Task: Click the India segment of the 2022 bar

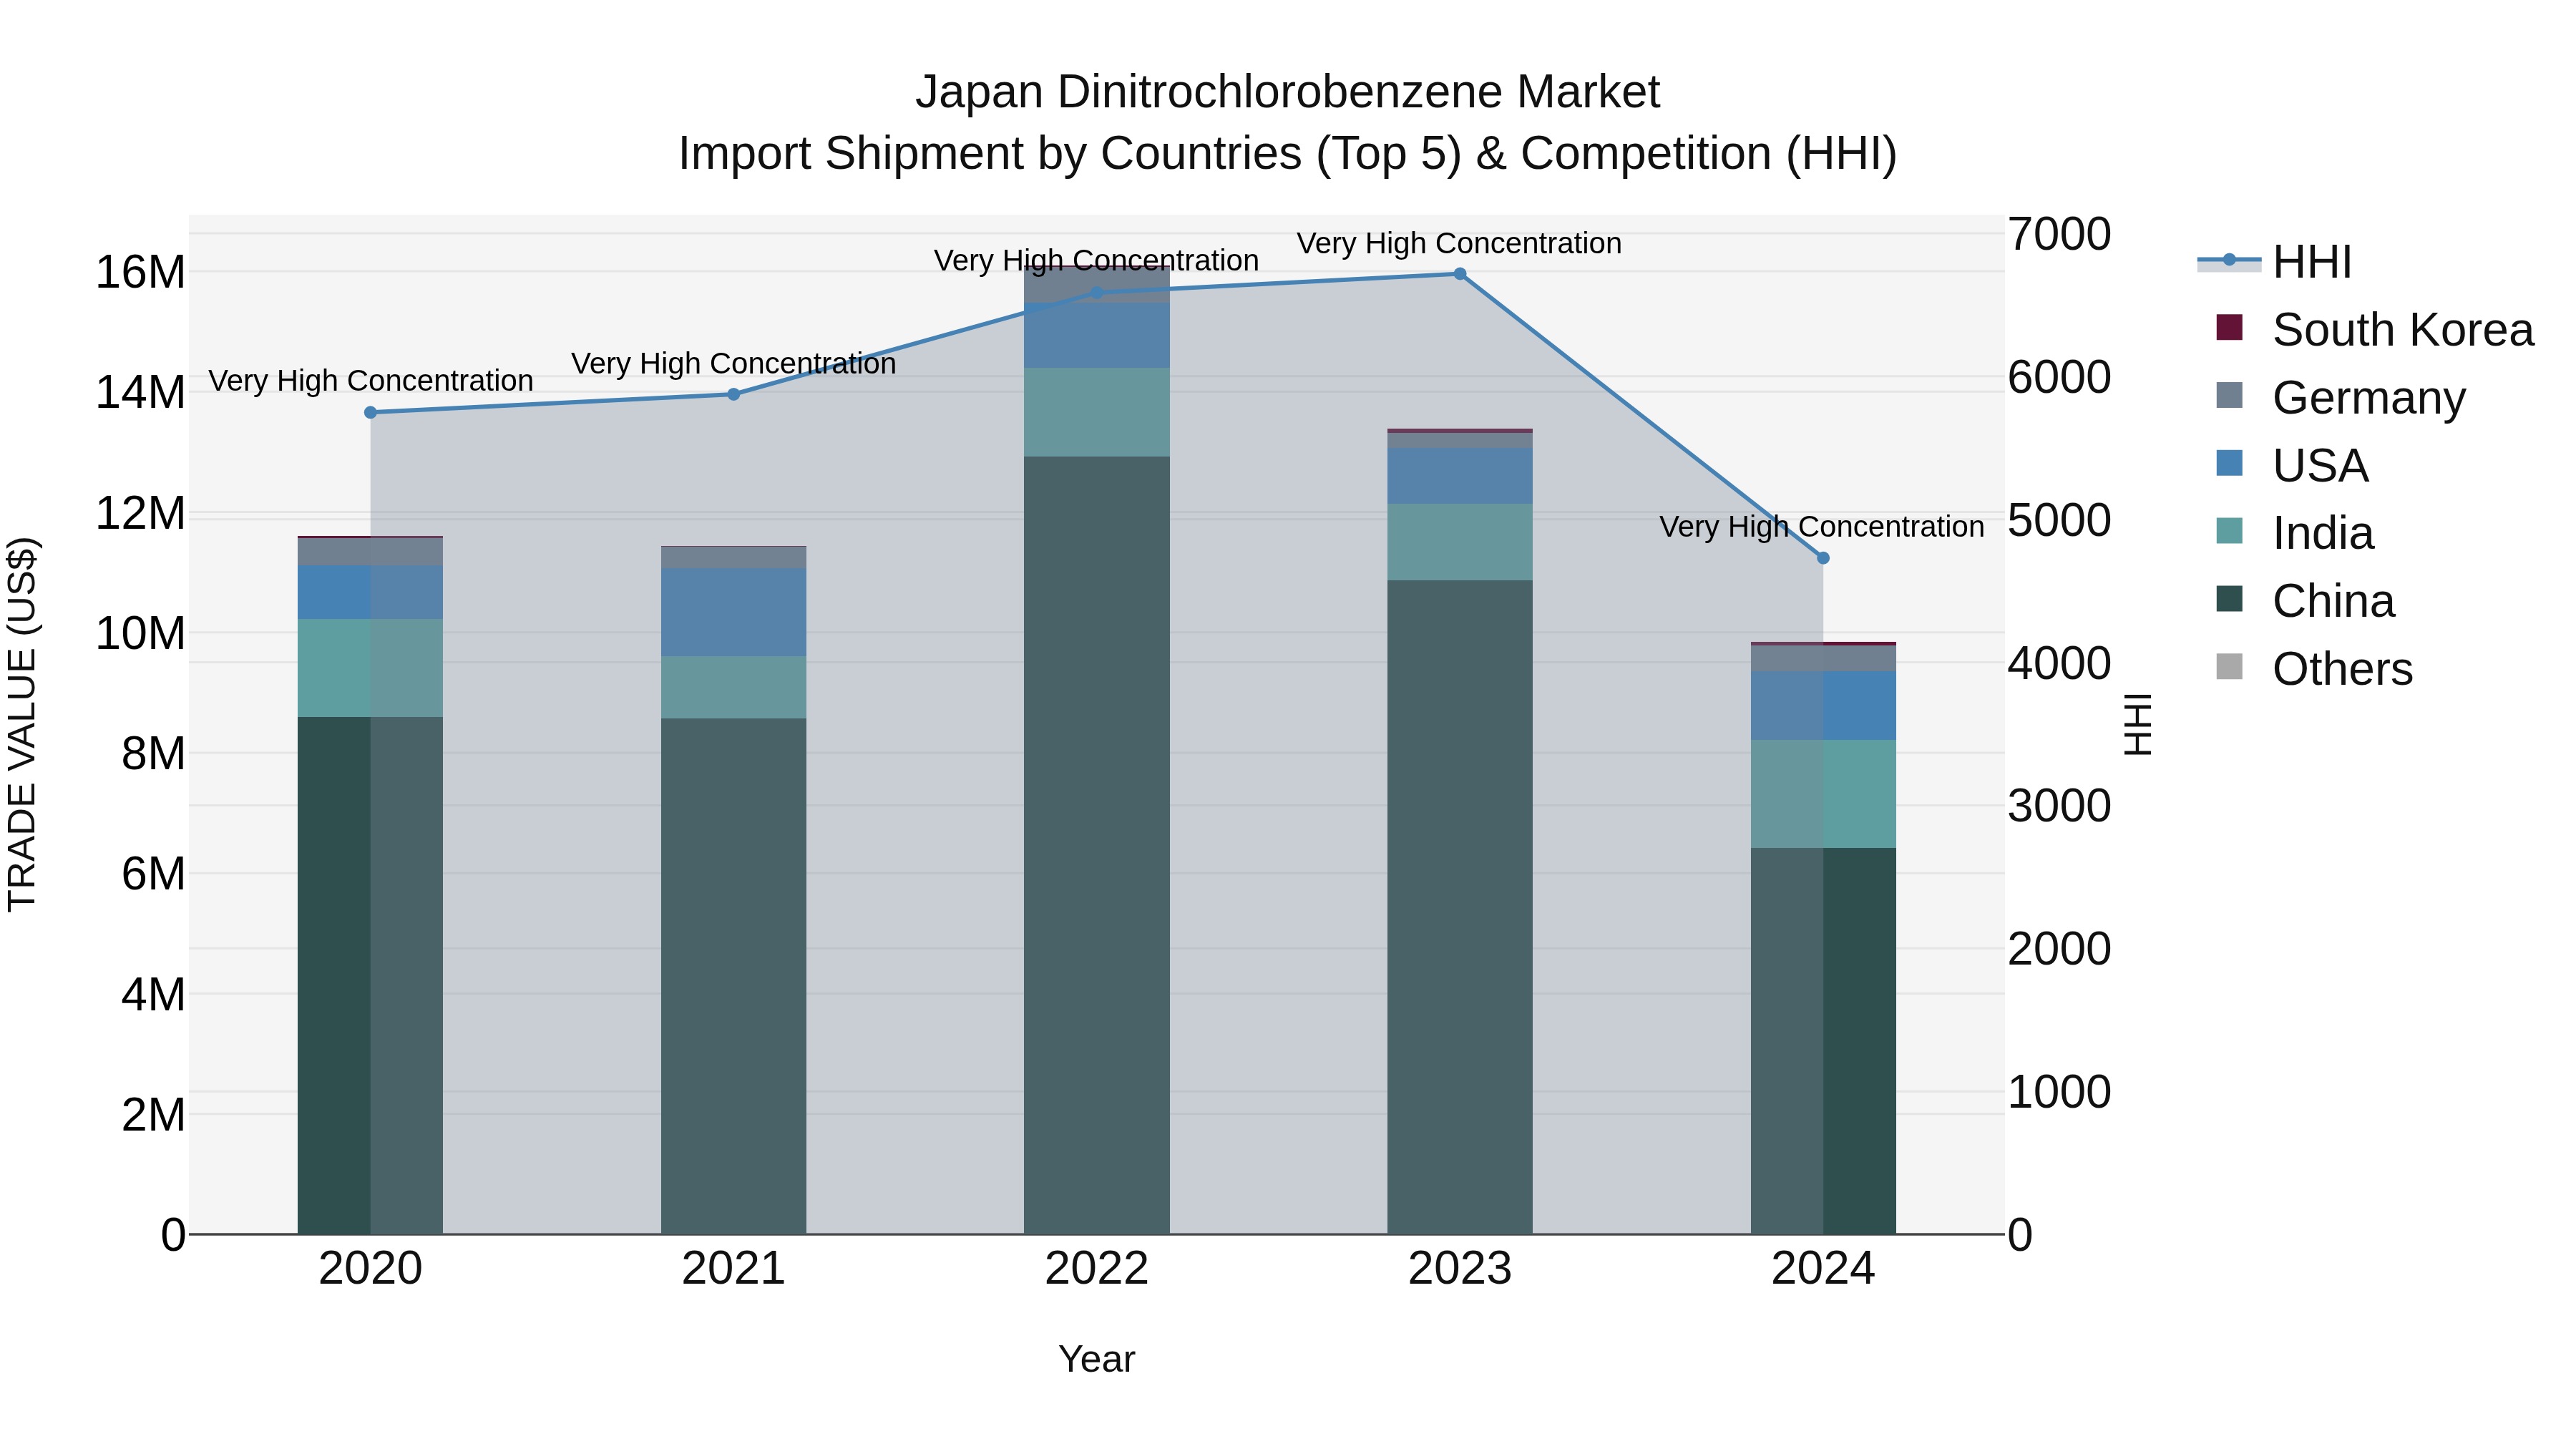Action: coord(1096,412)
